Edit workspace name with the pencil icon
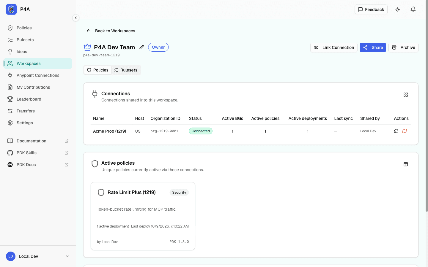 (x=142, y=47)
